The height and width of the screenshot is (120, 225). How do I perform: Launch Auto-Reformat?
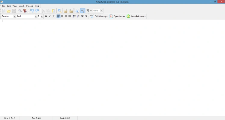click(136, 16)
